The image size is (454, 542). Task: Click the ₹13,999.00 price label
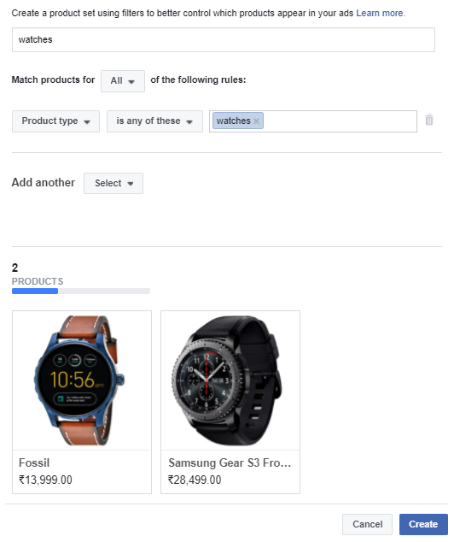[45, 480]
